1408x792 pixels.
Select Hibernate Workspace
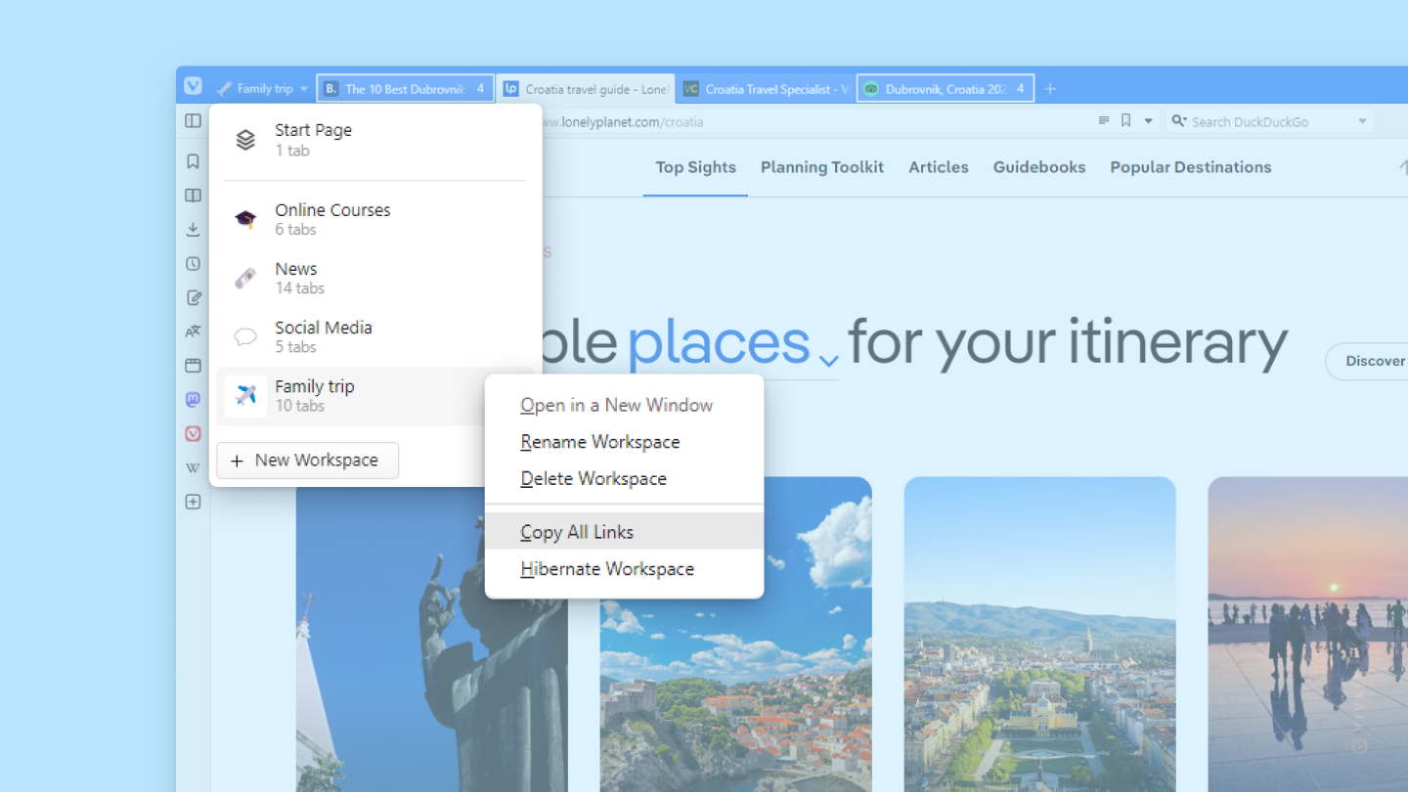[x=624, y=569]
